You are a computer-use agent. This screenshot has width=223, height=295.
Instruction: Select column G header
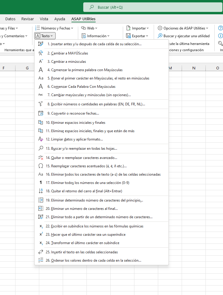[x=27, y=68]
